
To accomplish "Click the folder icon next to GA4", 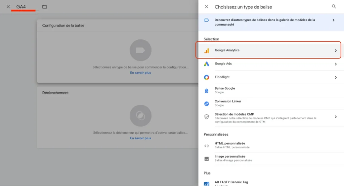I will tap(45, 7).
